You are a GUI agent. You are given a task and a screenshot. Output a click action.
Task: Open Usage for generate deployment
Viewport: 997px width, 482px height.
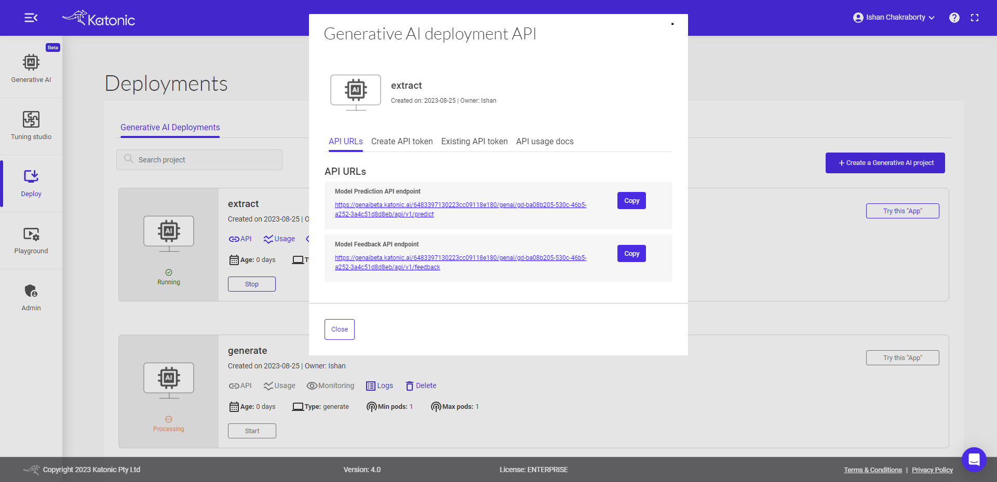(279, 385)
